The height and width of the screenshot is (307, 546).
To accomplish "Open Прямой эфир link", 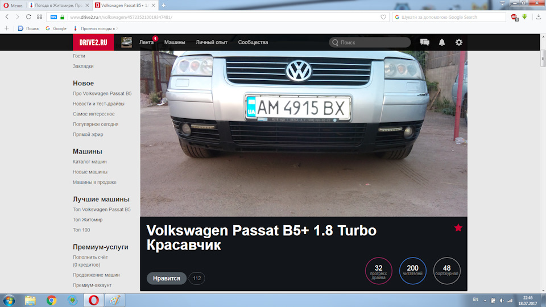I will tap(88, 134).
